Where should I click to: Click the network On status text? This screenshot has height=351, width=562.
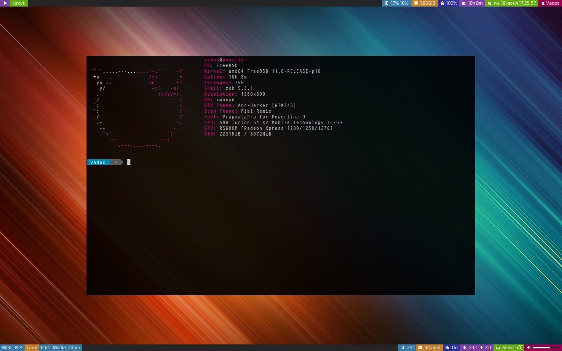coord(454,347)
